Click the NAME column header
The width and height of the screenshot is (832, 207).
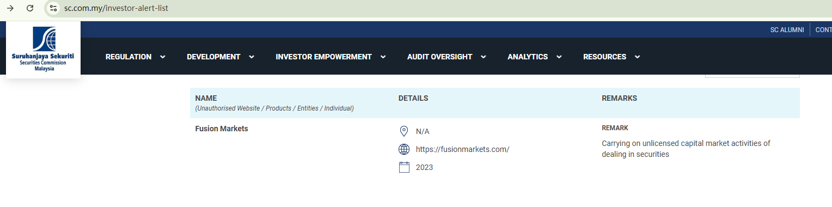pos(206,98)
